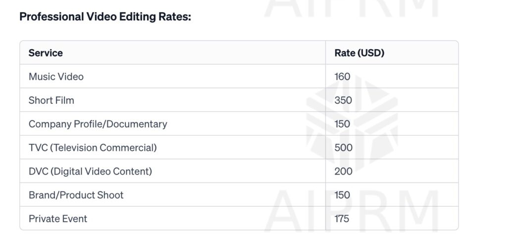The width and height of the screenshot is (507, 239).
Task: Click the 150 rate for Company Profile/Documentary
Action: 342,124
